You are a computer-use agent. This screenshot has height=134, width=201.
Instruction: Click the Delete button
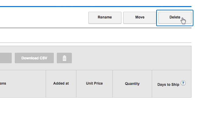[175, 18]
